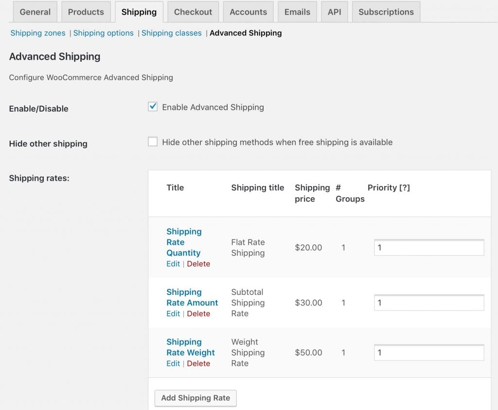Switch to the Subscriptions tab
The image size is (498, 410).
[386, 12]
